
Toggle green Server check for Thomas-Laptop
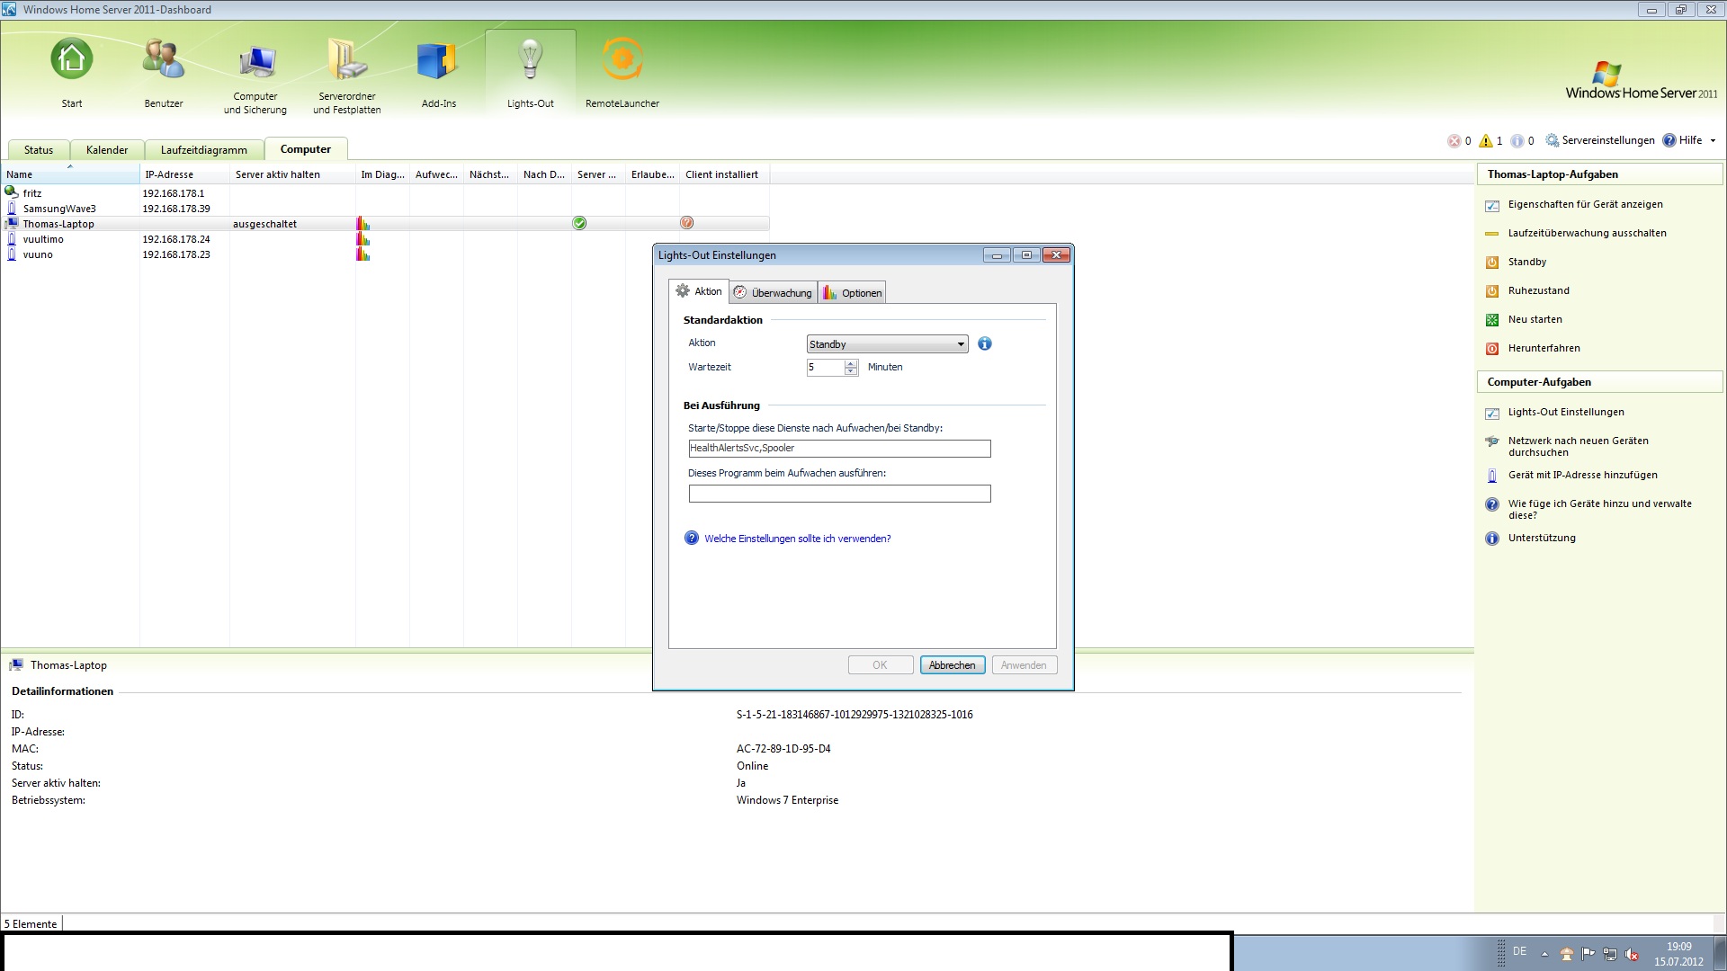579,223
